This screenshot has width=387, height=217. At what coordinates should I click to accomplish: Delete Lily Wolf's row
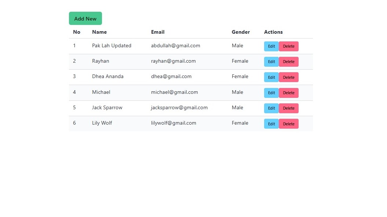[289, 124]
